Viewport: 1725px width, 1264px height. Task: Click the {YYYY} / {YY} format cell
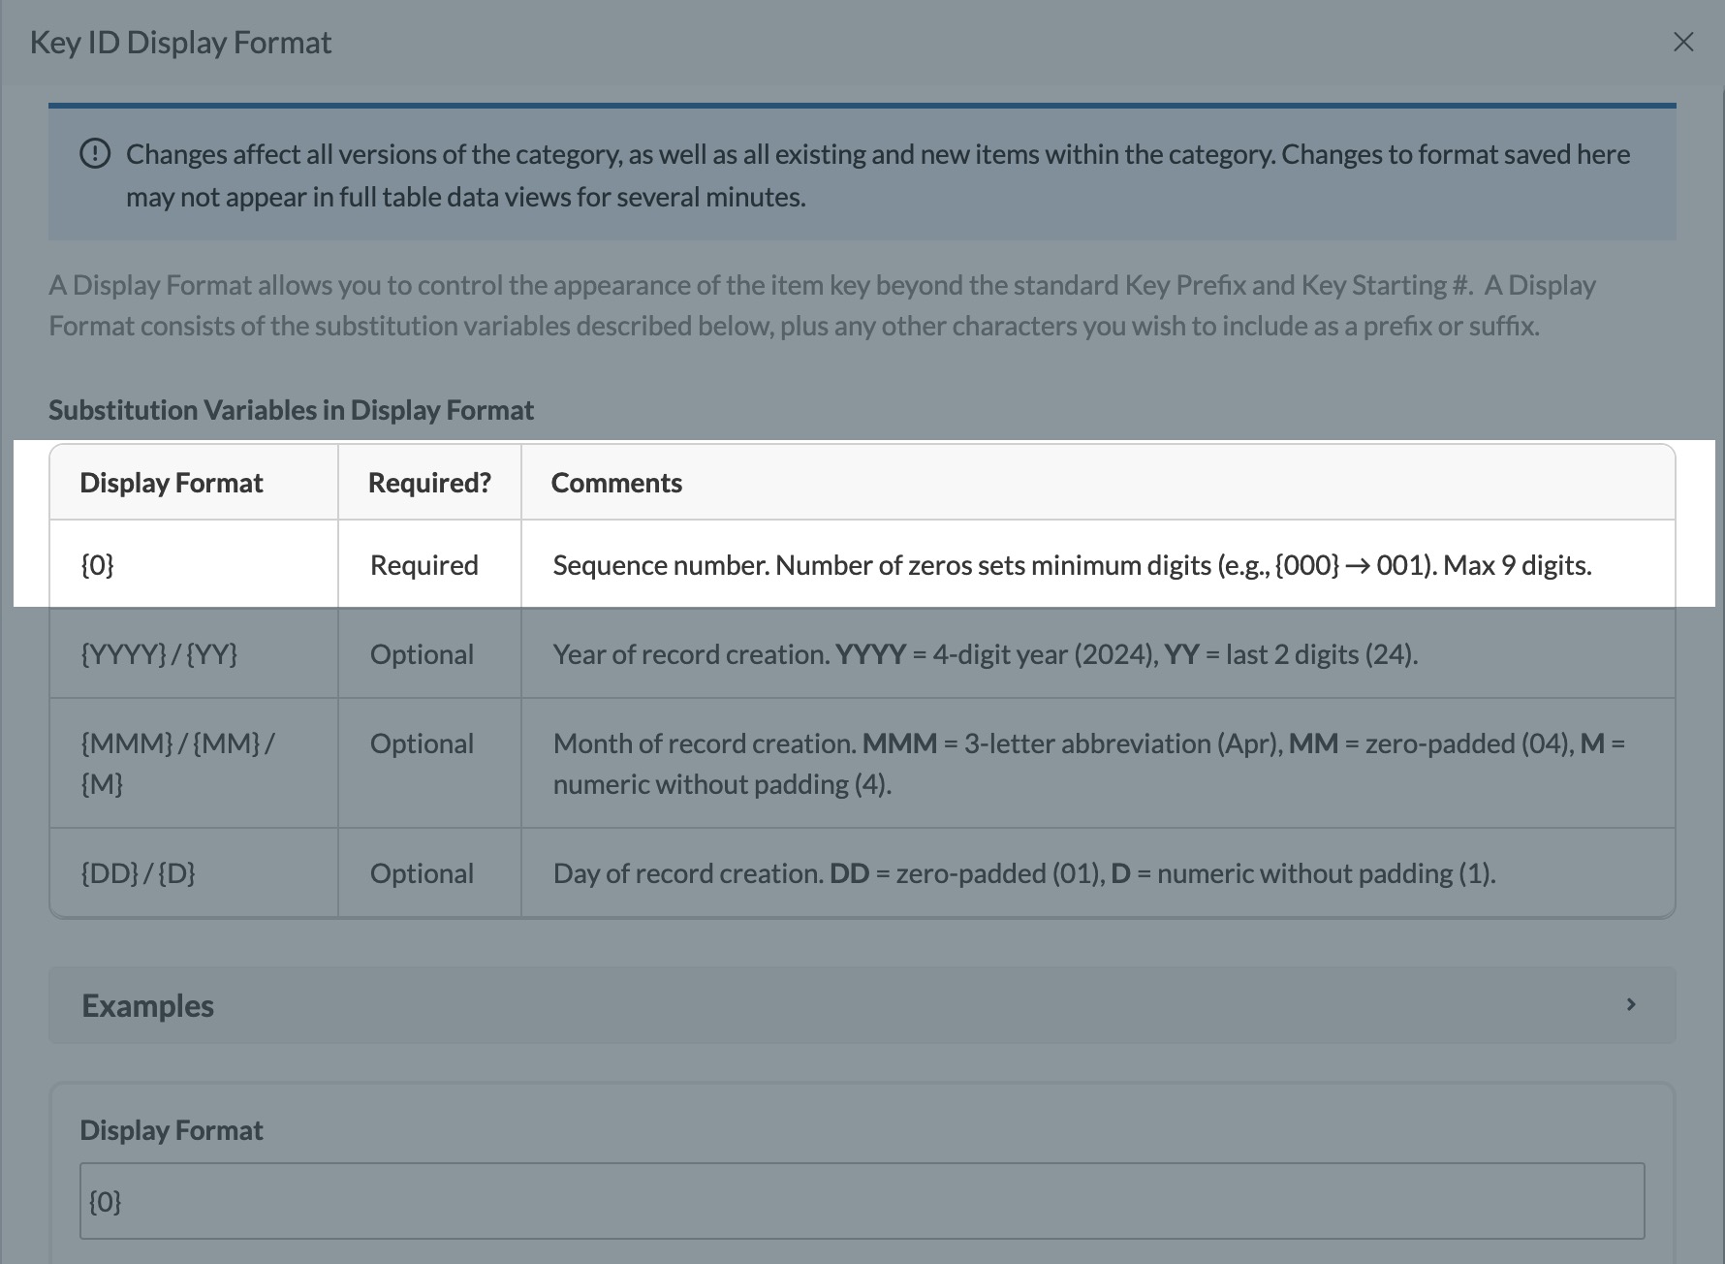point(194,653)
